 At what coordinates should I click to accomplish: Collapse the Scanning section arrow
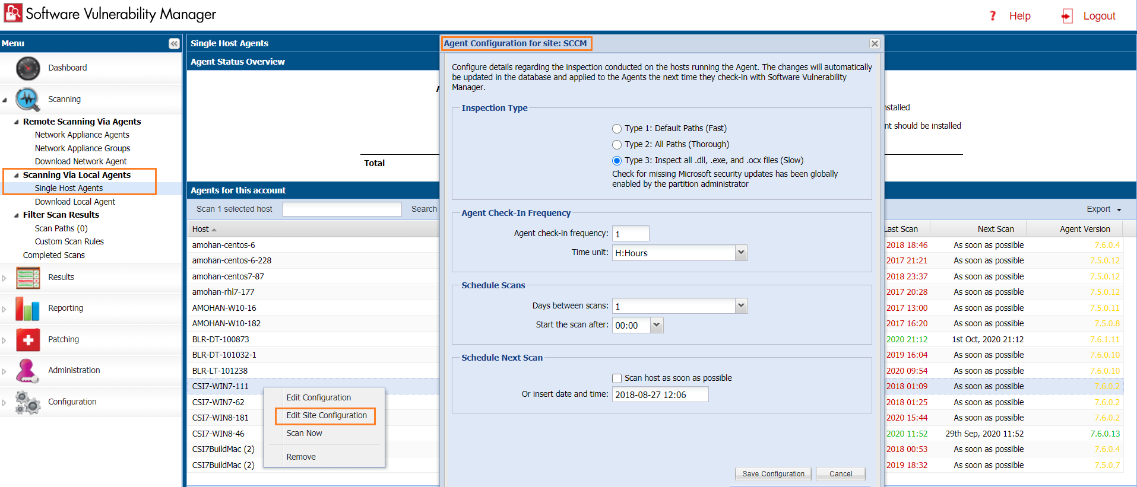coord(5,100)
